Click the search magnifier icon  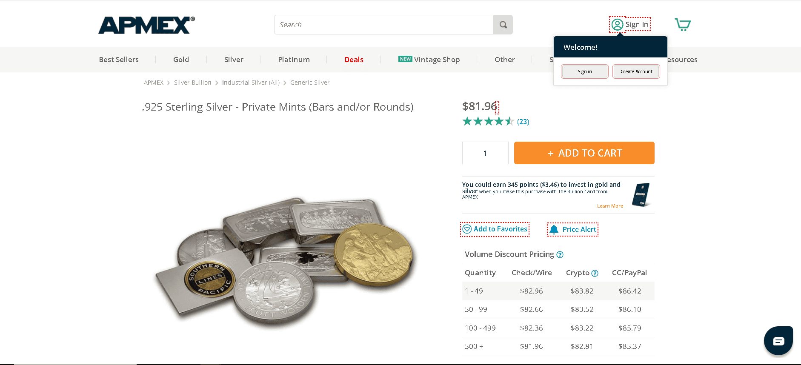(x=503, y=24)
